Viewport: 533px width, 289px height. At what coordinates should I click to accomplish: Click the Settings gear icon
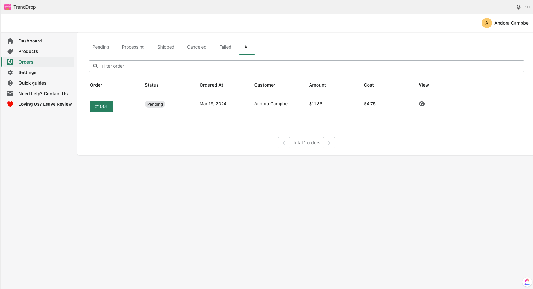[x=10, y=72]
